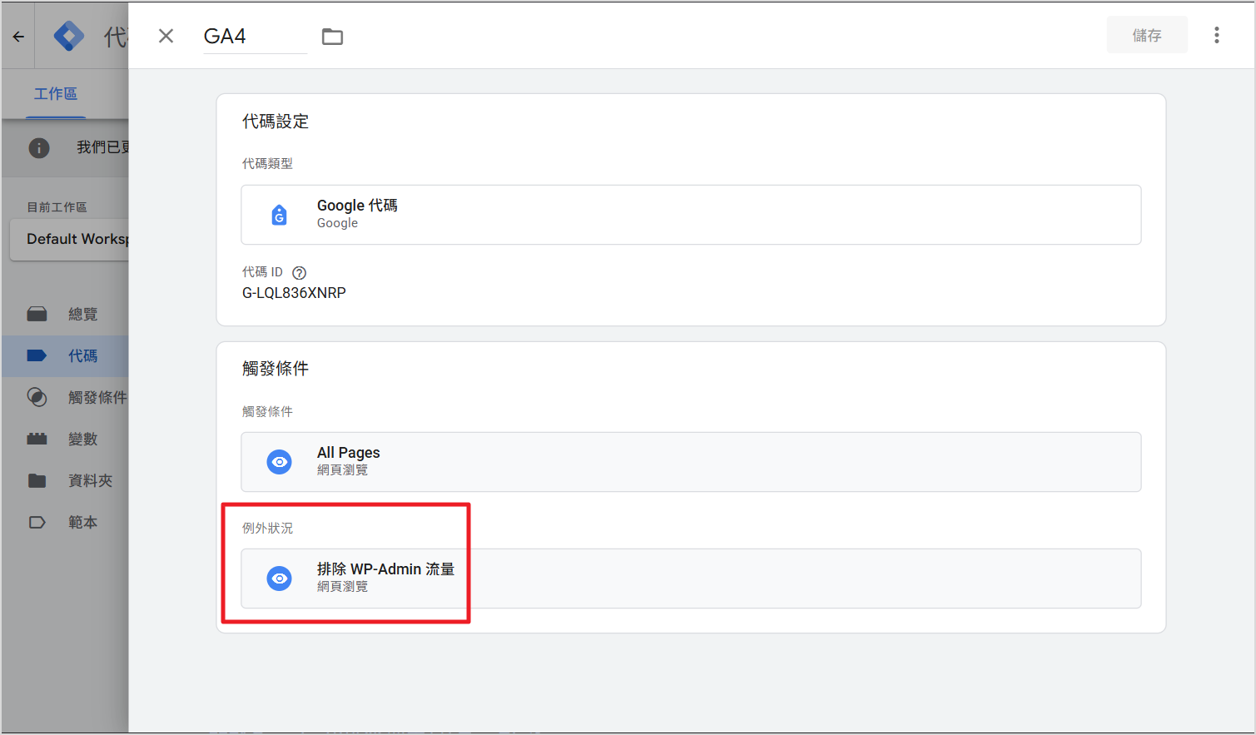This screenshot has width=1256, height=735.
Task: Close the GA4 tag editor panel
Action: [x=166, y=36]
